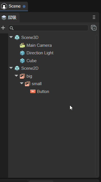
Task: Click the big image node icon
Action: tap(22, 76)
